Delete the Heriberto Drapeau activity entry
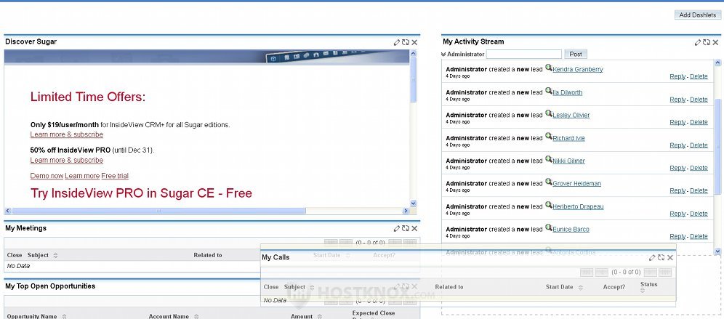This screenshot has width=724, height=319. (x=699, y=214)
